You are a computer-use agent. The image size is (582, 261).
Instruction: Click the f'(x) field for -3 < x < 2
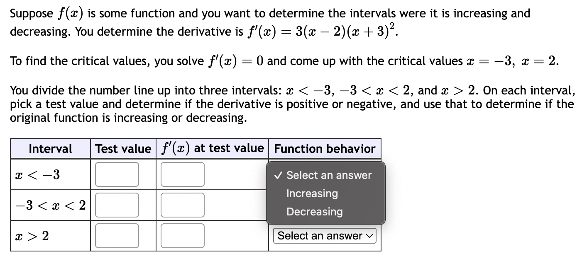183,205
